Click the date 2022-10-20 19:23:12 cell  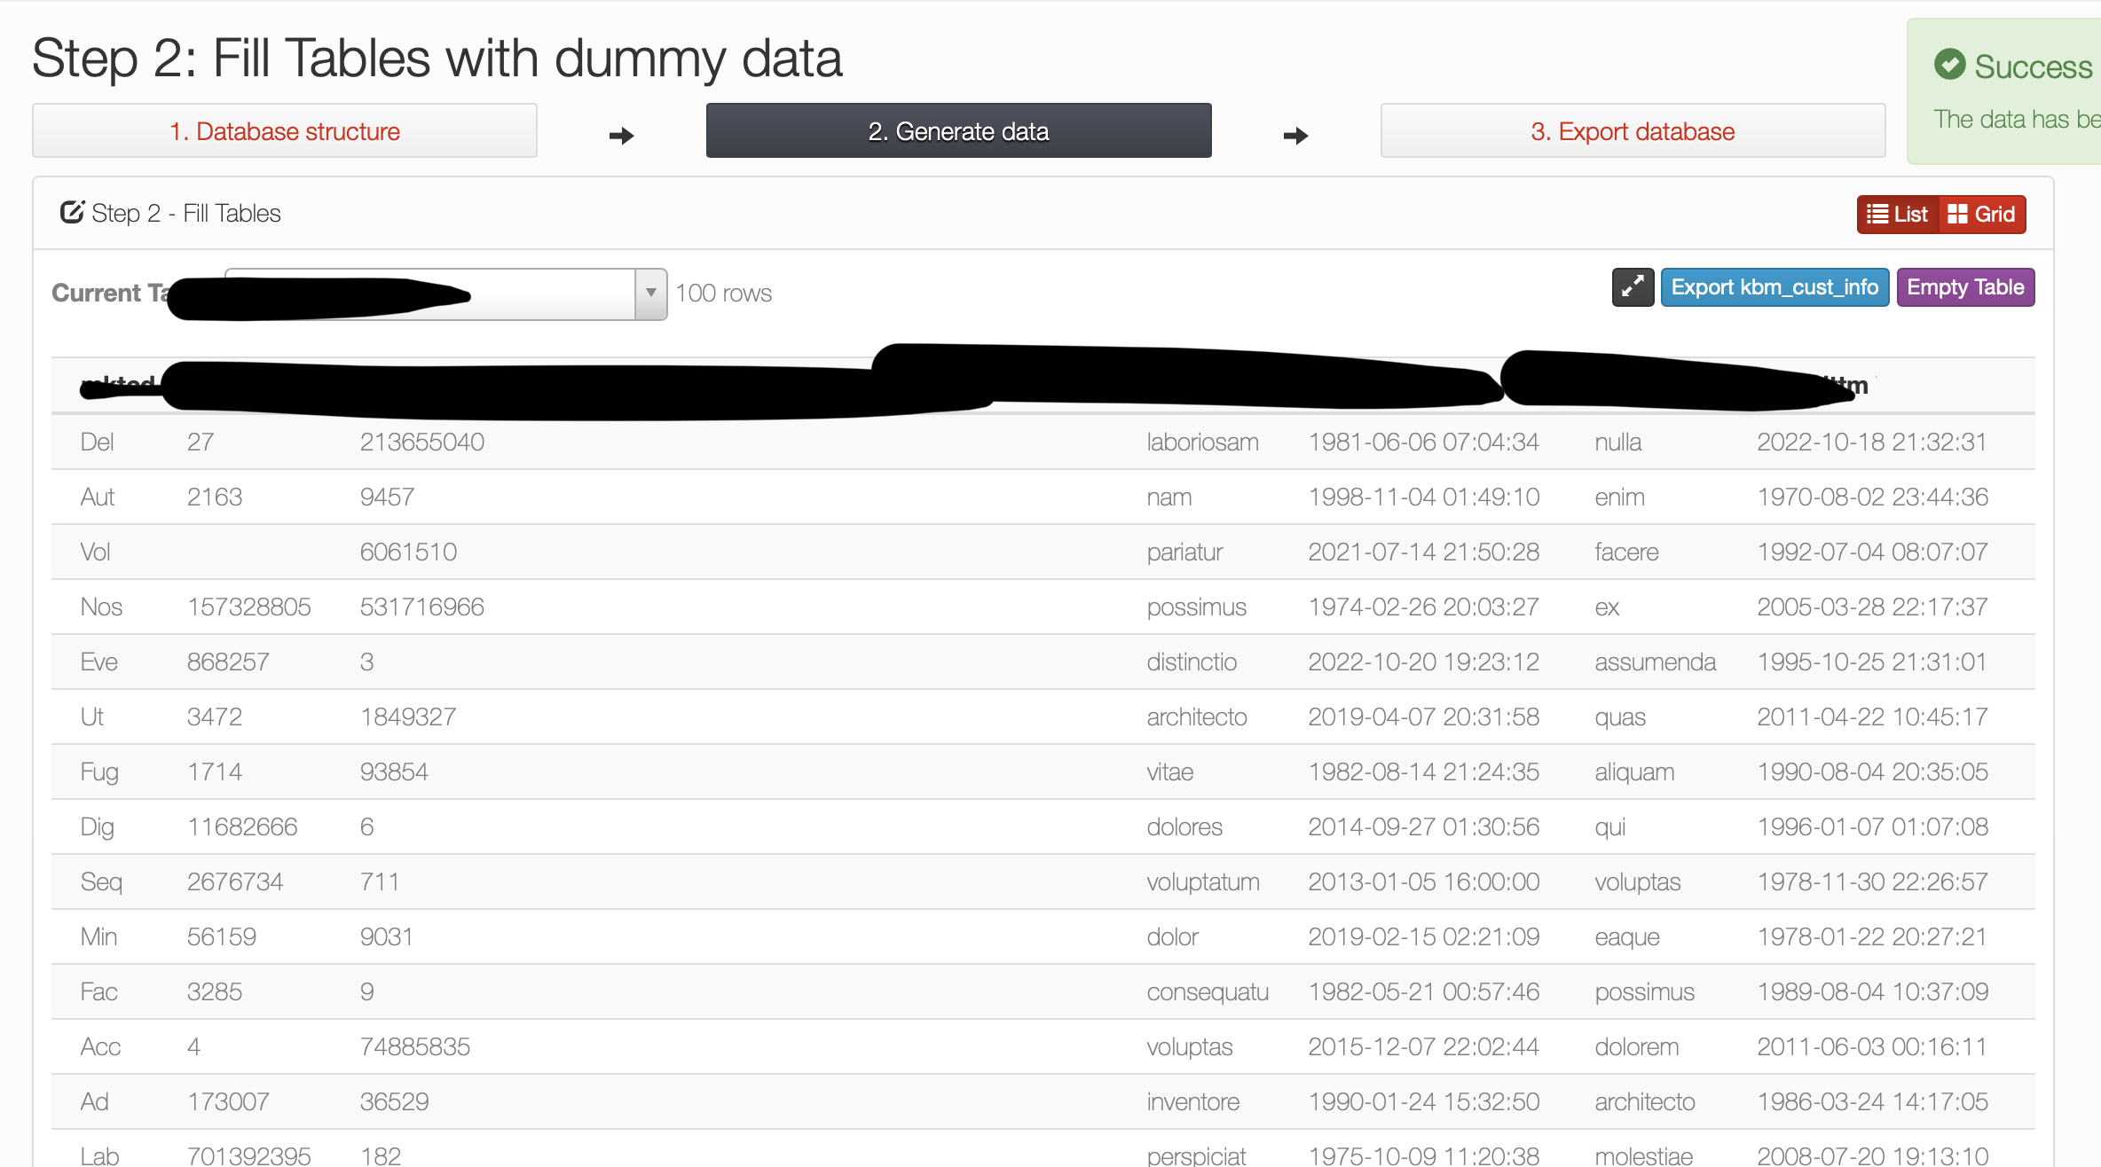tap(1423, 662)
